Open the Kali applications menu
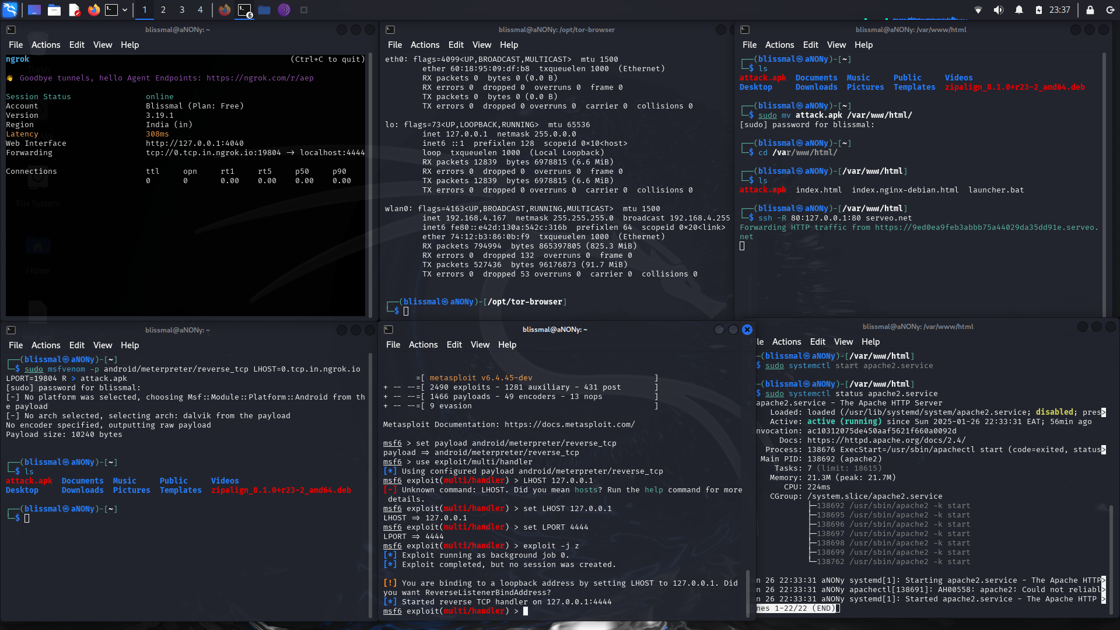This screenshot has width=1120, height=630. tap(10, 10)
